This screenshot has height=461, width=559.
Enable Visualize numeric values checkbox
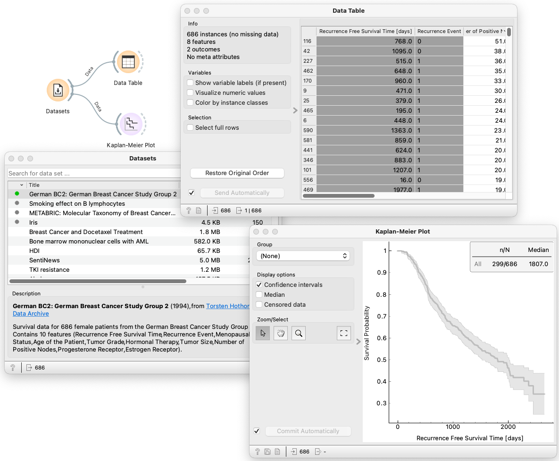[191, 93]
